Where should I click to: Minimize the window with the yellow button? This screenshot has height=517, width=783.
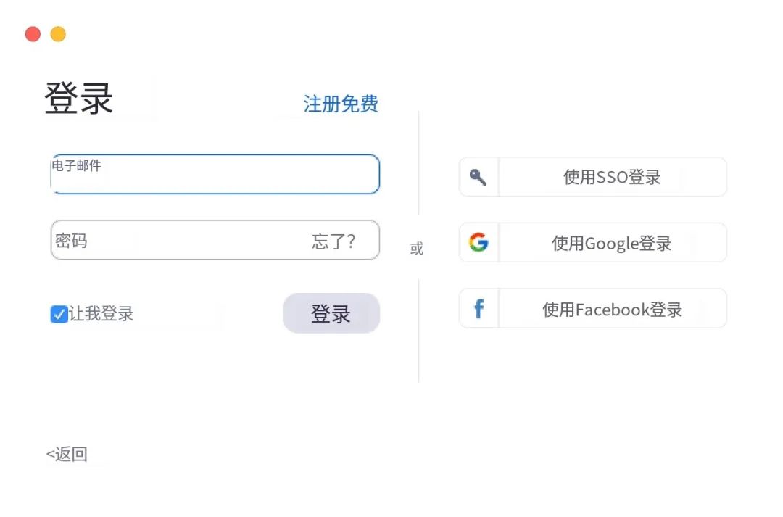coord(58,34)
